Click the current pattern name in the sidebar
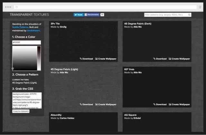 click(24, 83)
